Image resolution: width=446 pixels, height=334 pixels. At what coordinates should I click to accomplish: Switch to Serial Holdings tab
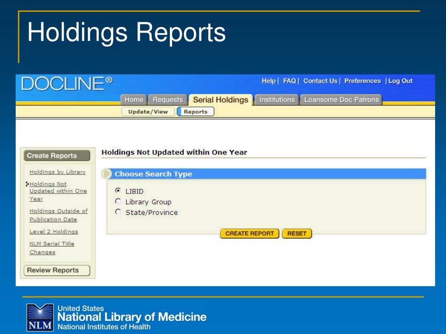point(220,100)
